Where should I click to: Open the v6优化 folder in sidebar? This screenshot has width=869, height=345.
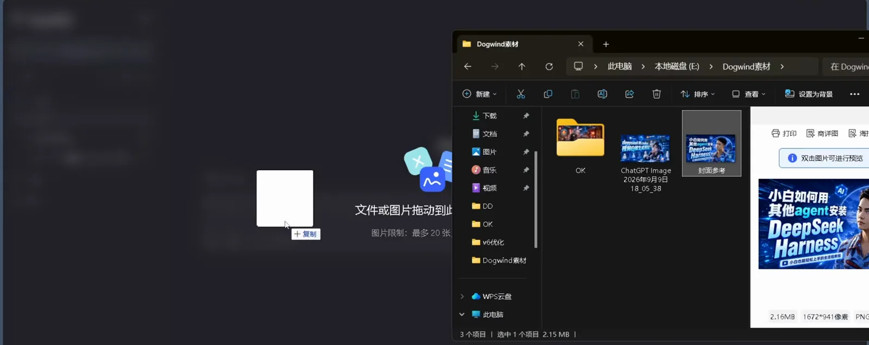[x=488, y=242]
